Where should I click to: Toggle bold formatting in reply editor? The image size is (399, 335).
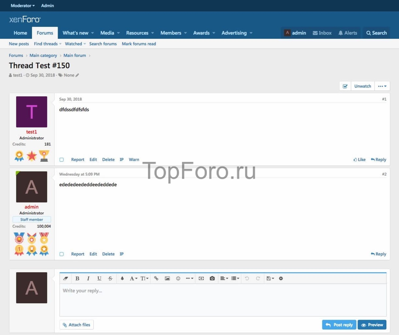click(77, 278)
